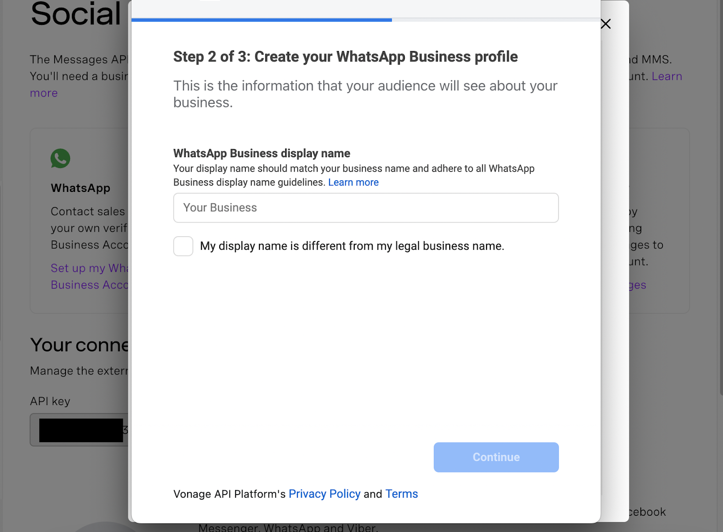This screenshot has width=723, height=532.
Task: Close the WhatsApp Business profile dialog
Action: point(606,24)
